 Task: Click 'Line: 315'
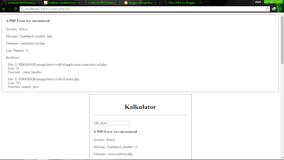[15, 83]
